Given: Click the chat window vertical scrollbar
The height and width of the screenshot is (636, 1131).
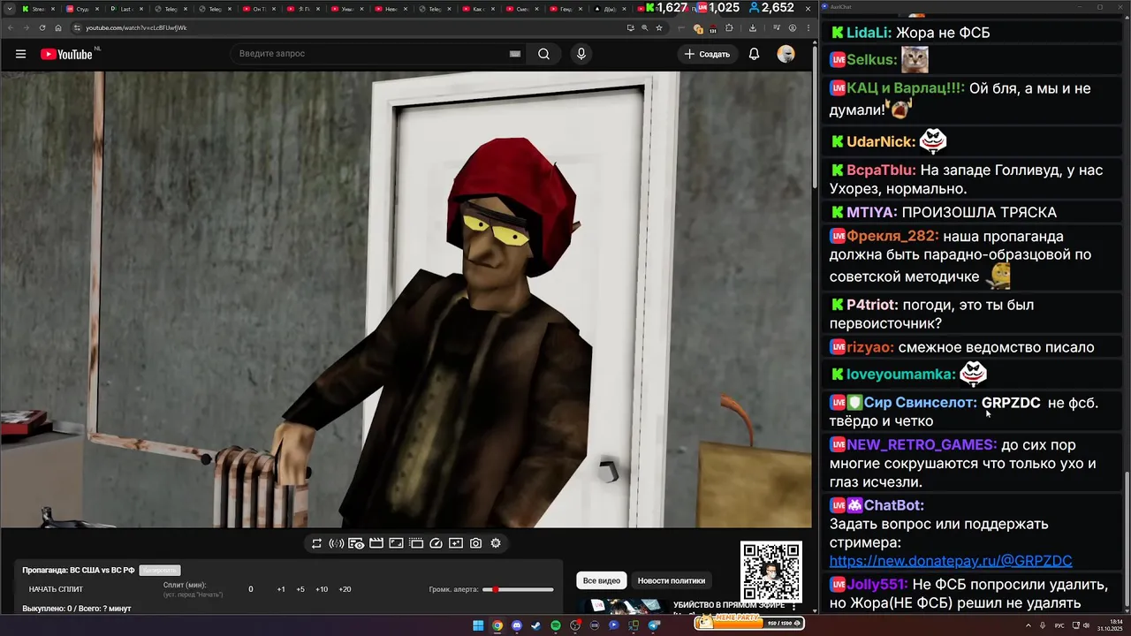Looking at the screenshot, I should [1127, 541].
